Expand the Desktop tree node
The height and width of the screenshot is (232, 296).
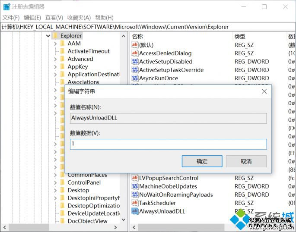tap(55, 191)
